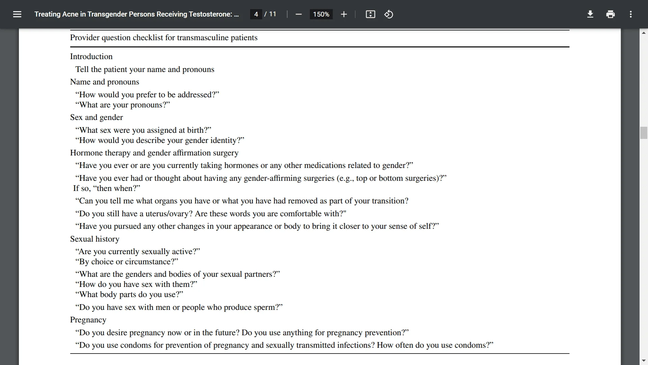The width and height of the screenshot is (648, 365).
Task: Click 'What sex were you assigned at birth?'
Action: click(143, 130)
